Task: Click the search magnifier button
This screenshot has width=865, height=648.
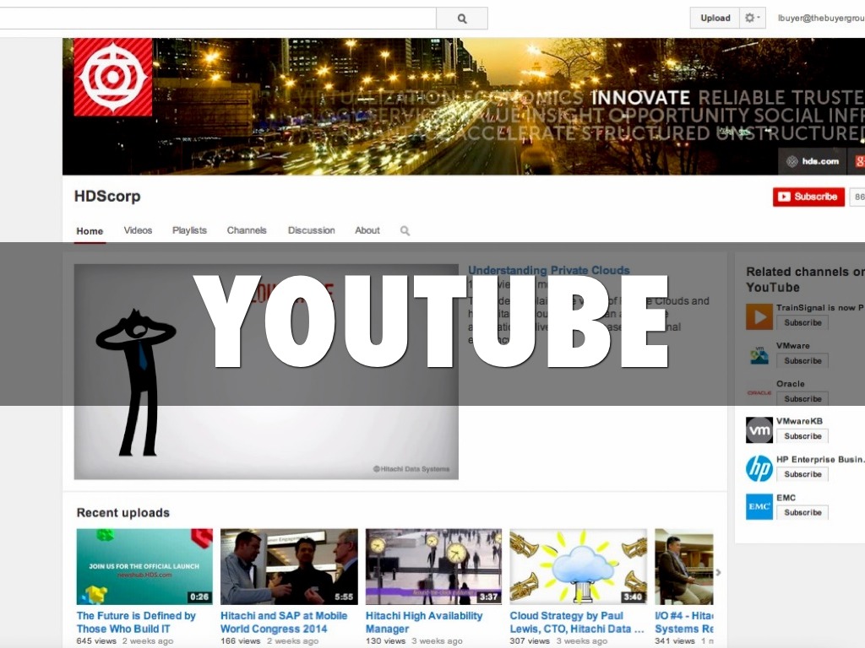Action: (x=461, y=18)
